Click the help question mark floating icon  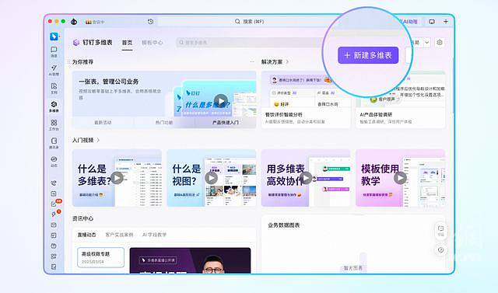coord(441,250)
